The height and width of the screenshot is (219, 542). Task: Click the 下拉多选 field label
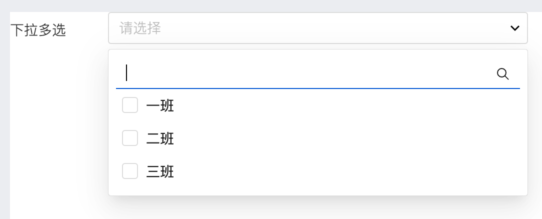[x=38, y=30]
